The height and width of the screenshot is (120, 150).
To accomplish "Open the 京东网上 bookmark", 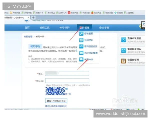I will 50,13.
